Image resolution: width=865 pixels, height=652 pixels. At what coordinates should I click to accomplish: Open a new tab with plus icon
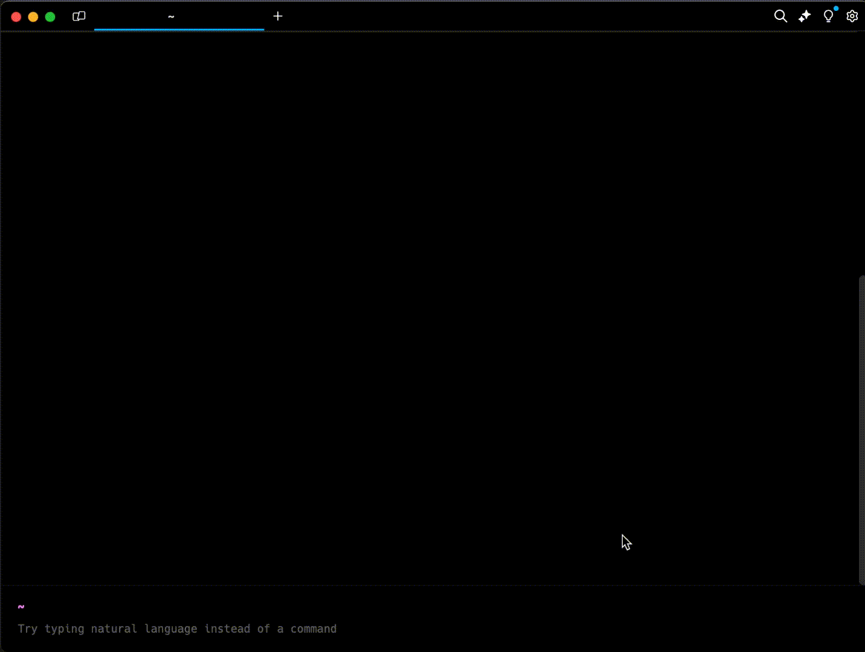click(278, 16)
